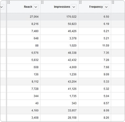Grab the drag handle above Frequency column
This screenshot has height=122, width=125.
pyautogui.click(x=80, y=2)
